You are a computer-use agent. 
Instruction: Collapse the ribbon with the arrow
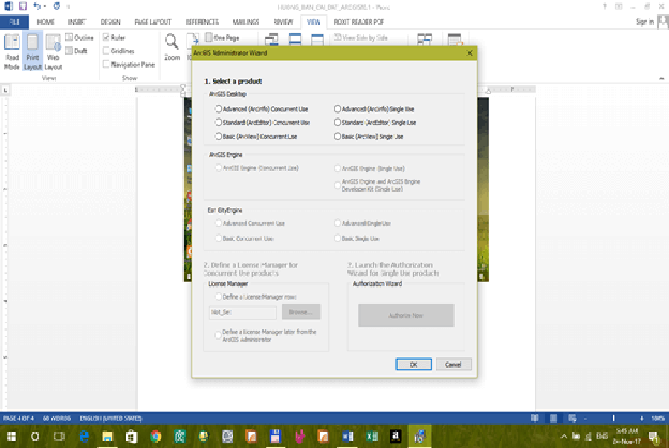(661, 78)
